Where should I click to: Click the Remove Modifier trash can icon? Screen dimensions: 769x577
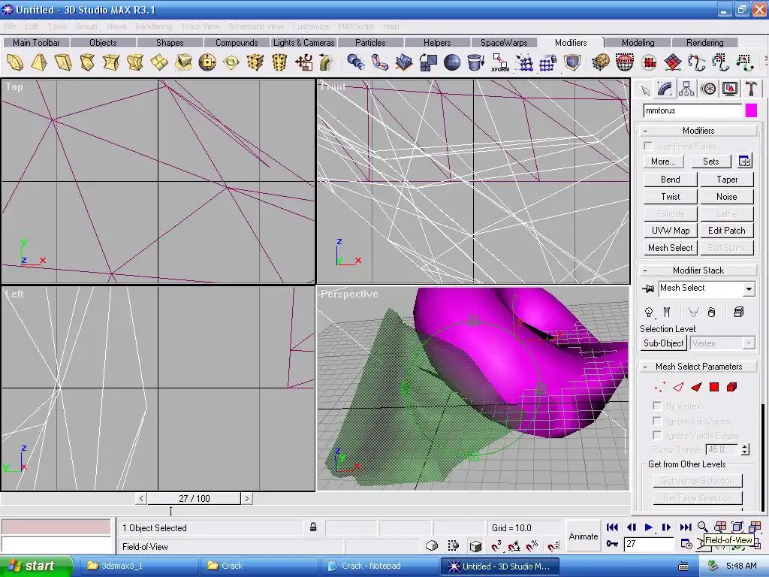[712, 312]
